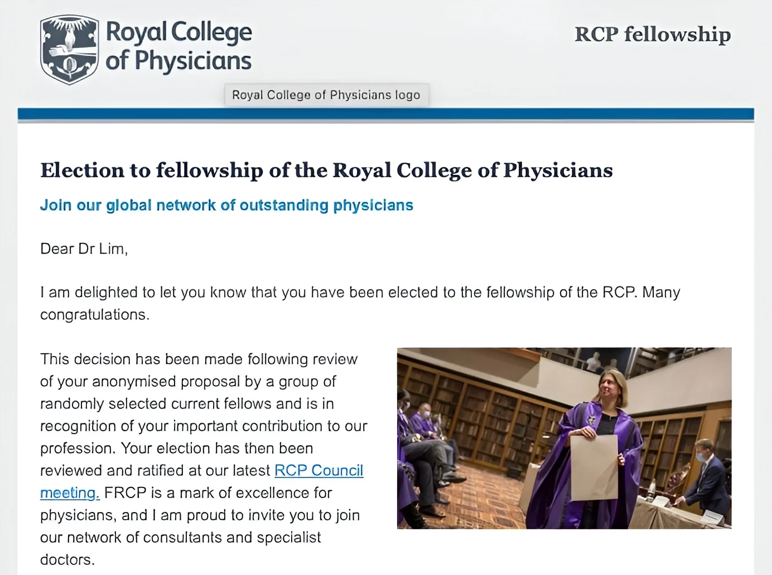Click the blue divider bar below the header

[x=386, y=112]
